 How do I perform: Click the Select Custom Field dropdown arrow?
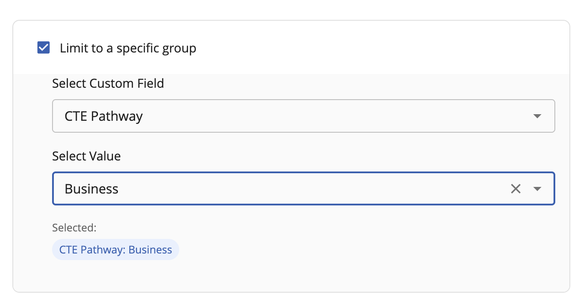tap(537, 116)
